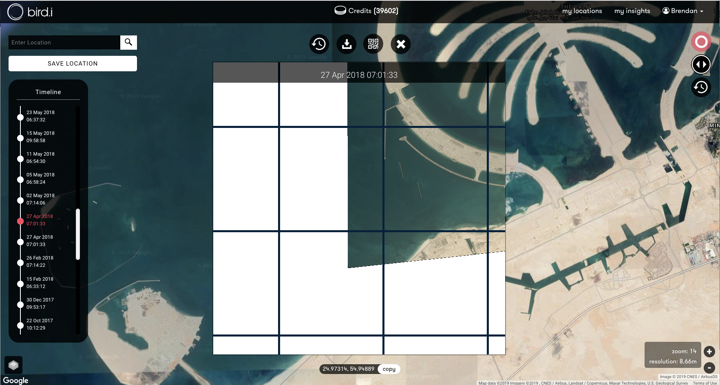Expand the Brendan user dropdown
Screen dimensions: 720x385
[683, 11]
